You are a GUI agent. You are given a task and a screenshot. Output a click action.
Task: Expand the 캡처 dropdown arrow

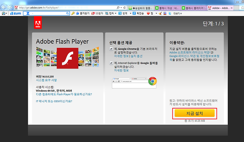coord(116,14)
